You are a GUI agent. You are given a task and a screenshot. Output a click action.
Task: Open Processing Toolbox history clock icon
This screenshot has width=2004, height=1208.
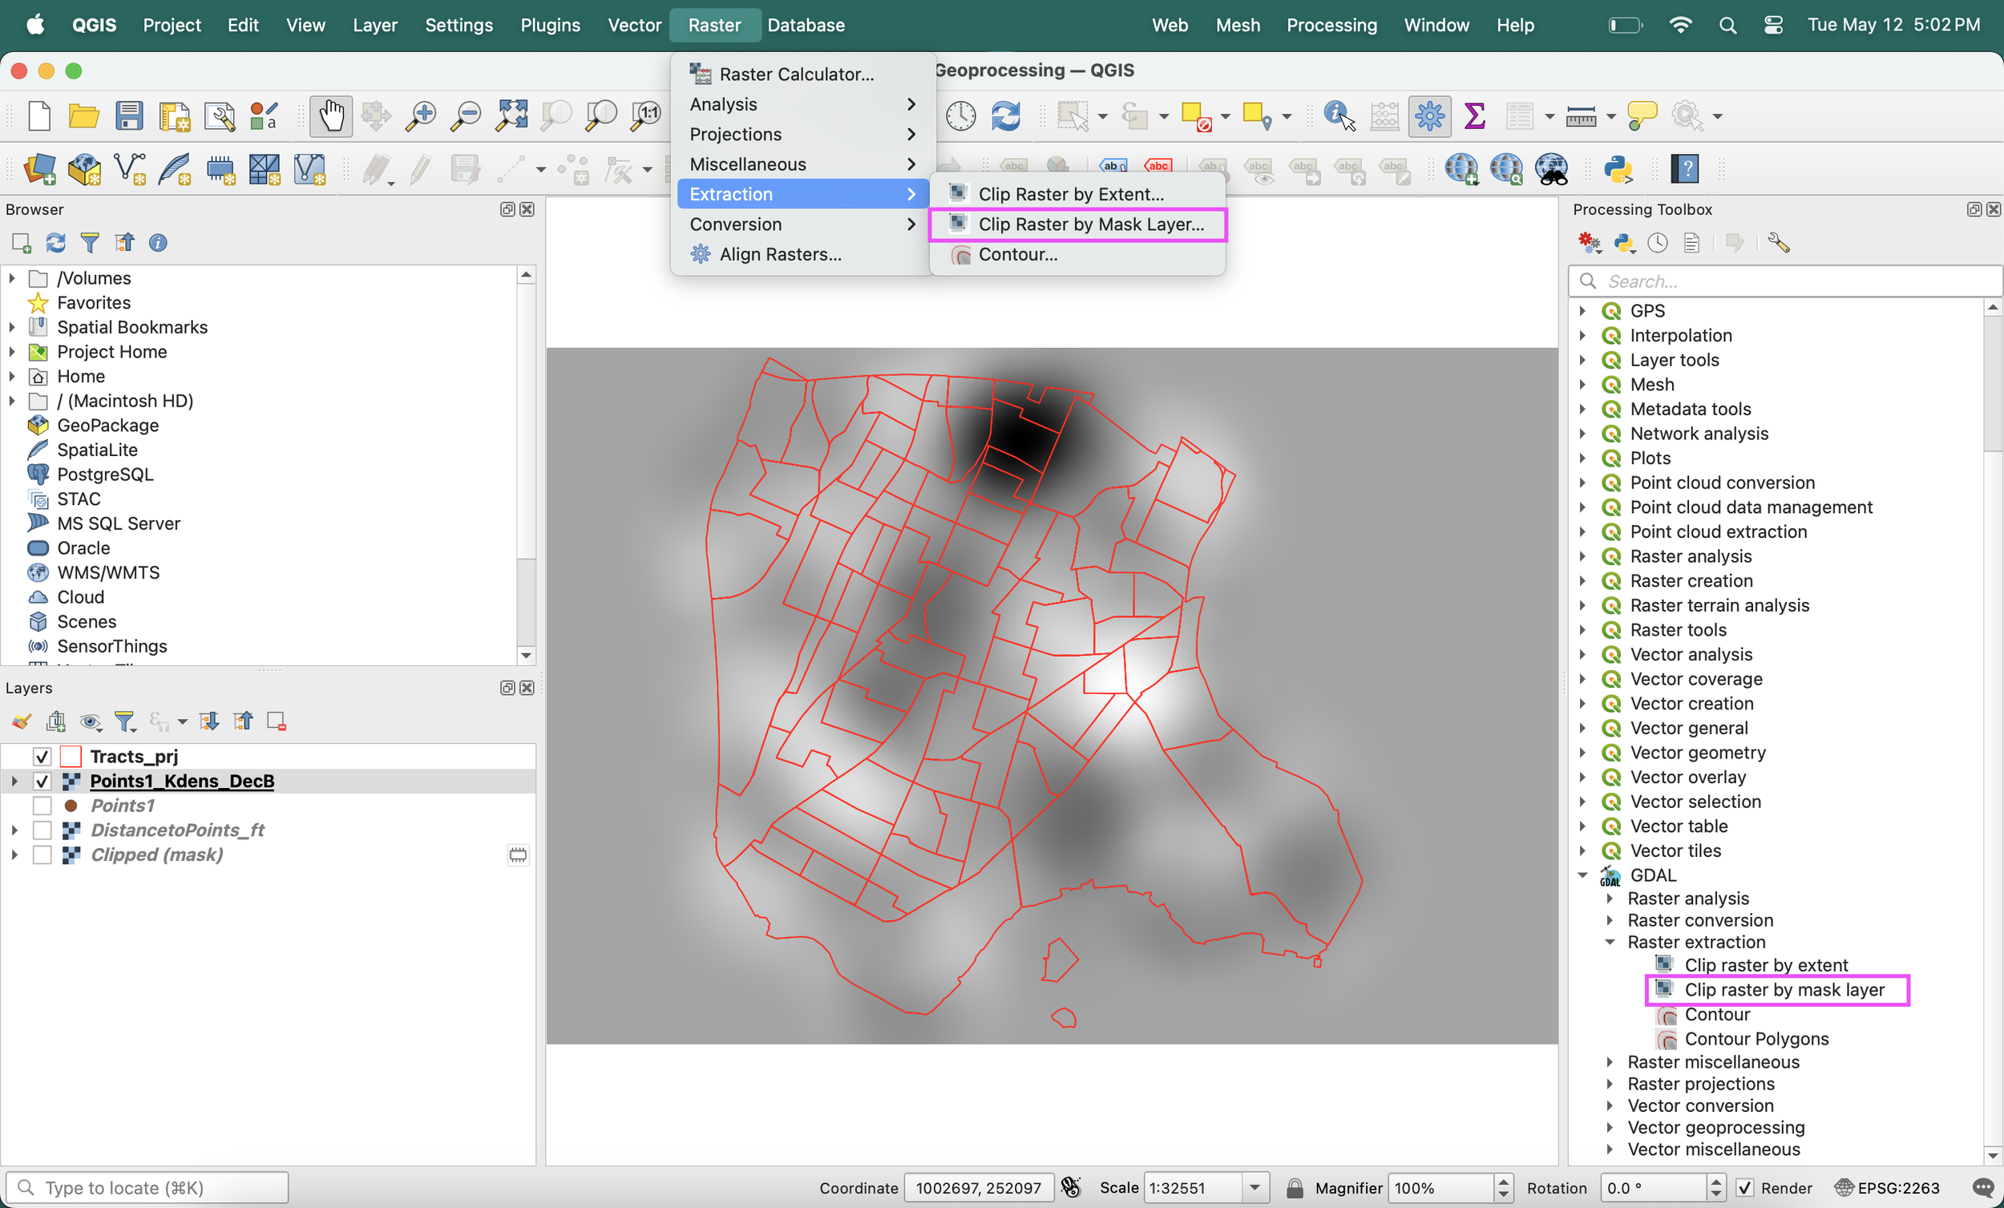click(x=1658, y=242)
